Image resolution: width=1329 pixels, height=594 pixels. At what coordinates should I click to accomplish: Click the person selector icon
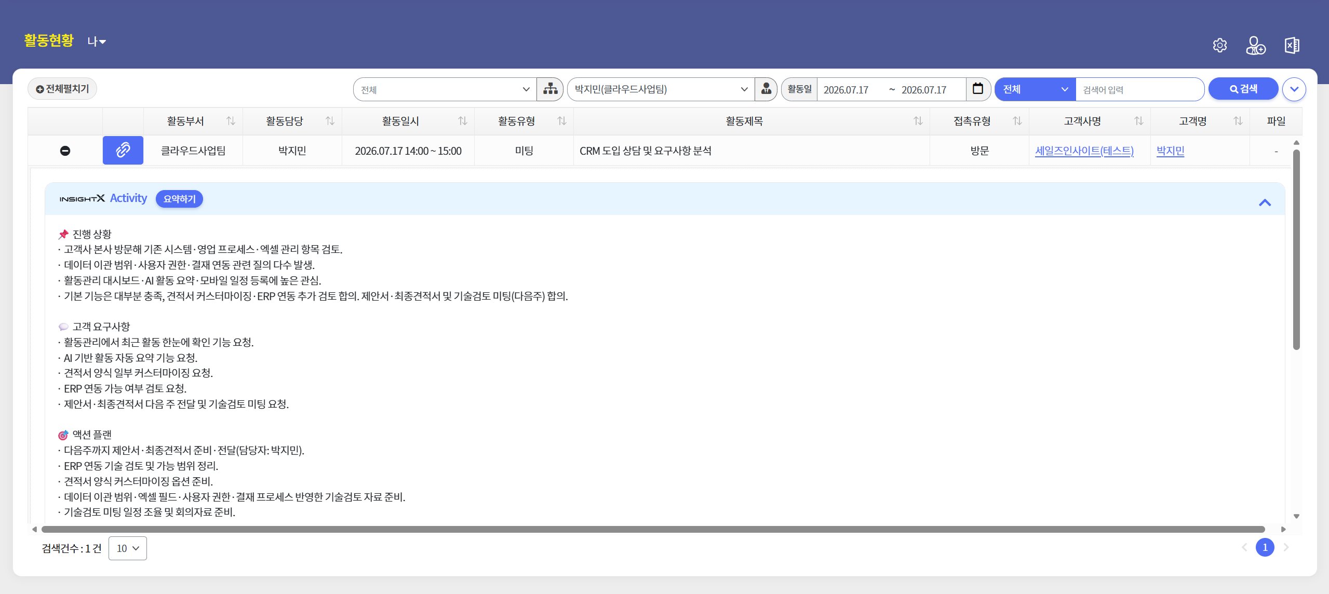pos(766,89)
